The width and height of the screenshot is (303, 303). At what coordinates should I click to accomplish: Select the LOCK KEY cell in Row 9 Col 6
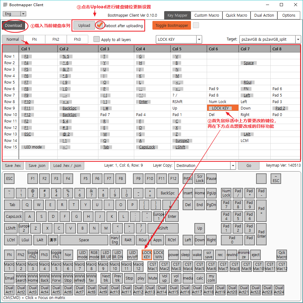(x=222, y=108)
